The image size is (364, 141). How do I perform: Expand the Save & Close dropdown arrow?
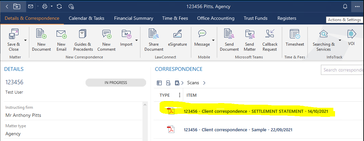click(x=26, y=40)
